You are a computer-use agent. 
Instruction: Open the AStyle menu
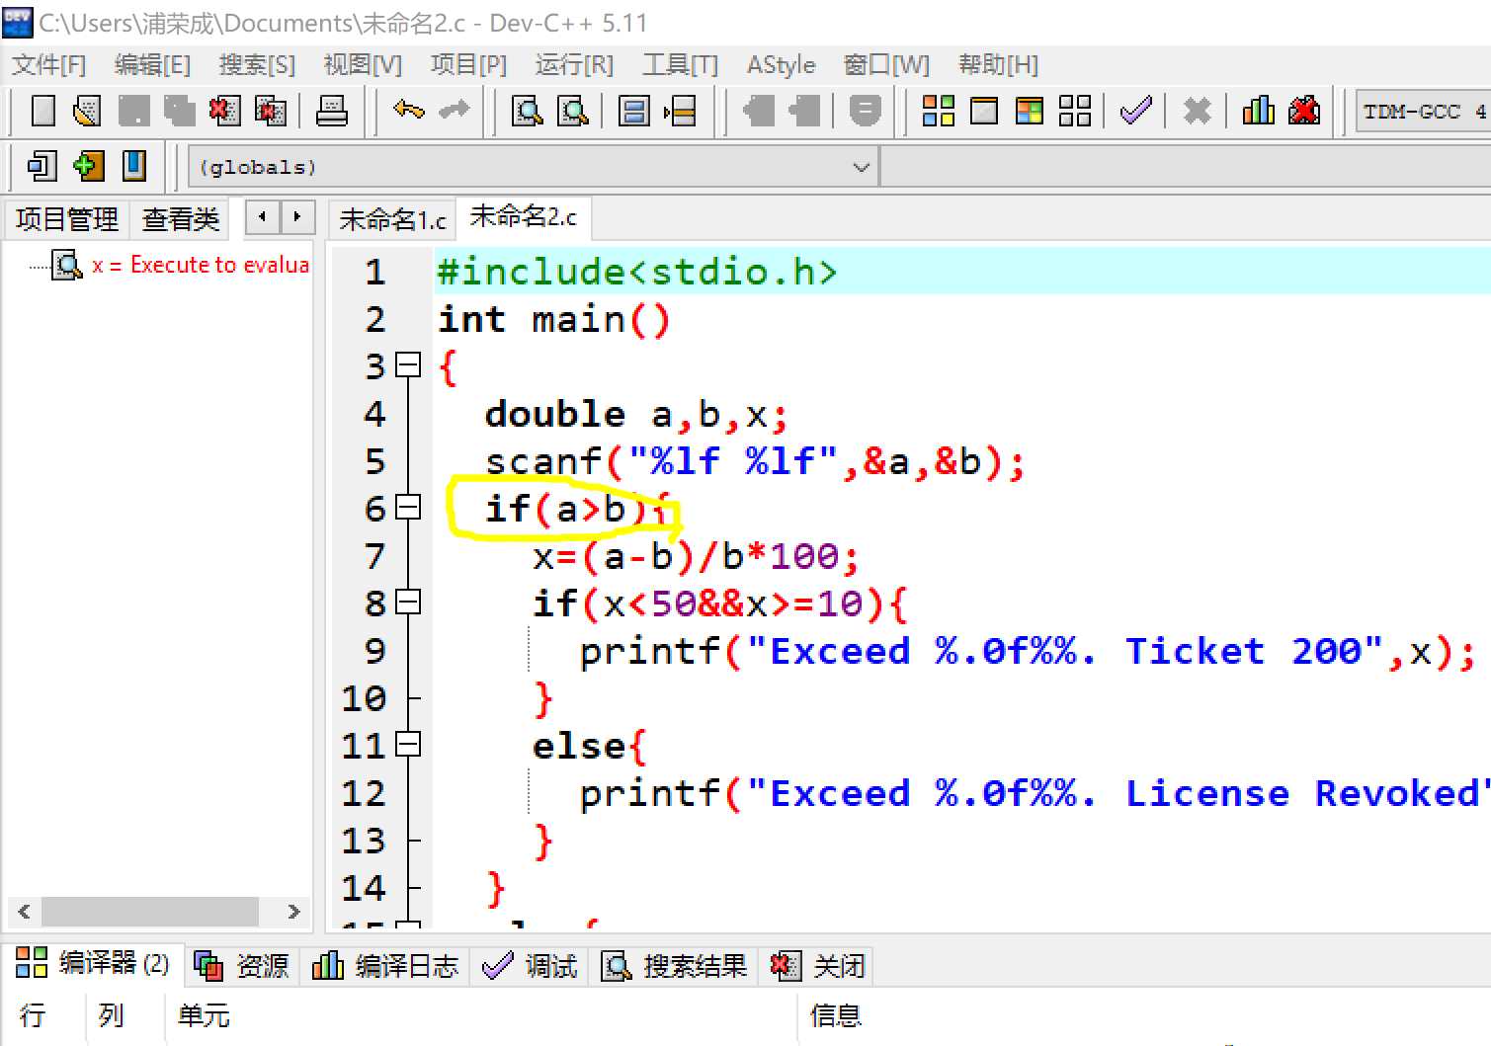point(781,65)
